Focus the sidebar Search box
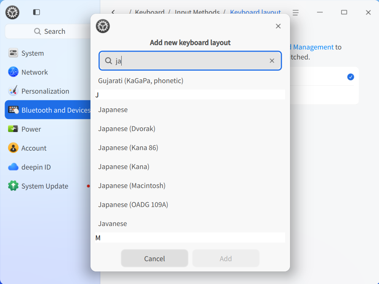Viewport: 379px width, 284px height. (x=48, y=32)
